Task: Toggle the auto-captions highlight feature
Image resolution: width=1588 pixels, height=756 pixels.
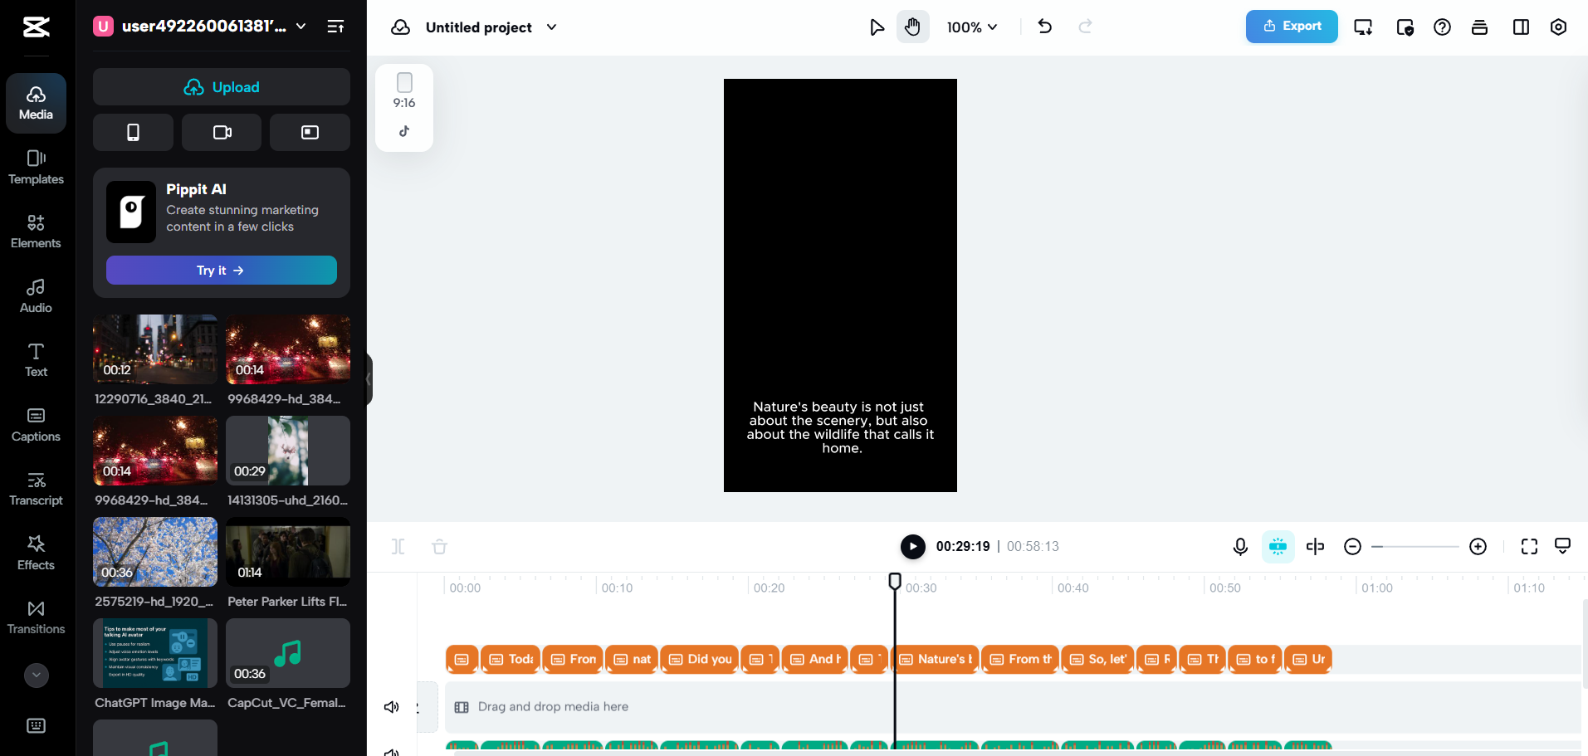Action: pos(1277,546)
